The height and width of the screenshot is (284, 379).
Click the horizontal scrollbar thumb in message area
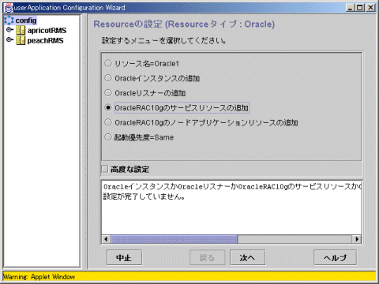click(x=174, y=239)
